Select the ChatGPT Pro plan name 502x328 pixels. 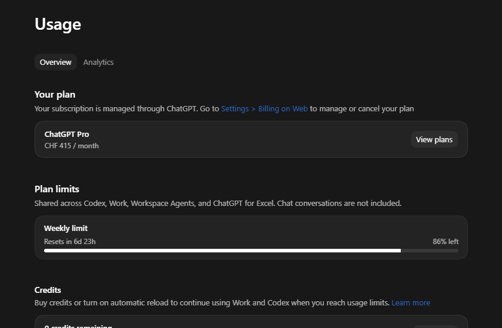tap(67, 134)
